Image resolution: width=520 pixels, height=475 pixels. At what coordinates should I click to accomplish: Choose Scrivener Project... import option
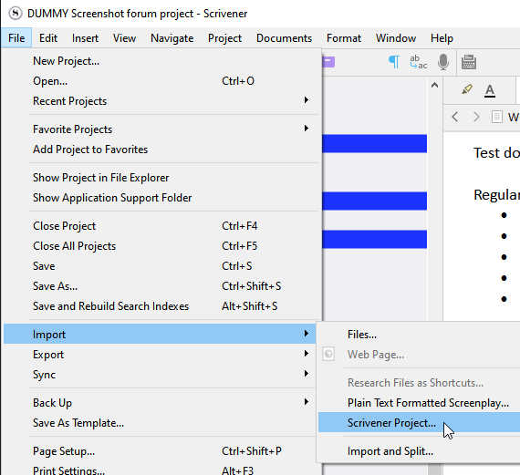tap(419, 423)
